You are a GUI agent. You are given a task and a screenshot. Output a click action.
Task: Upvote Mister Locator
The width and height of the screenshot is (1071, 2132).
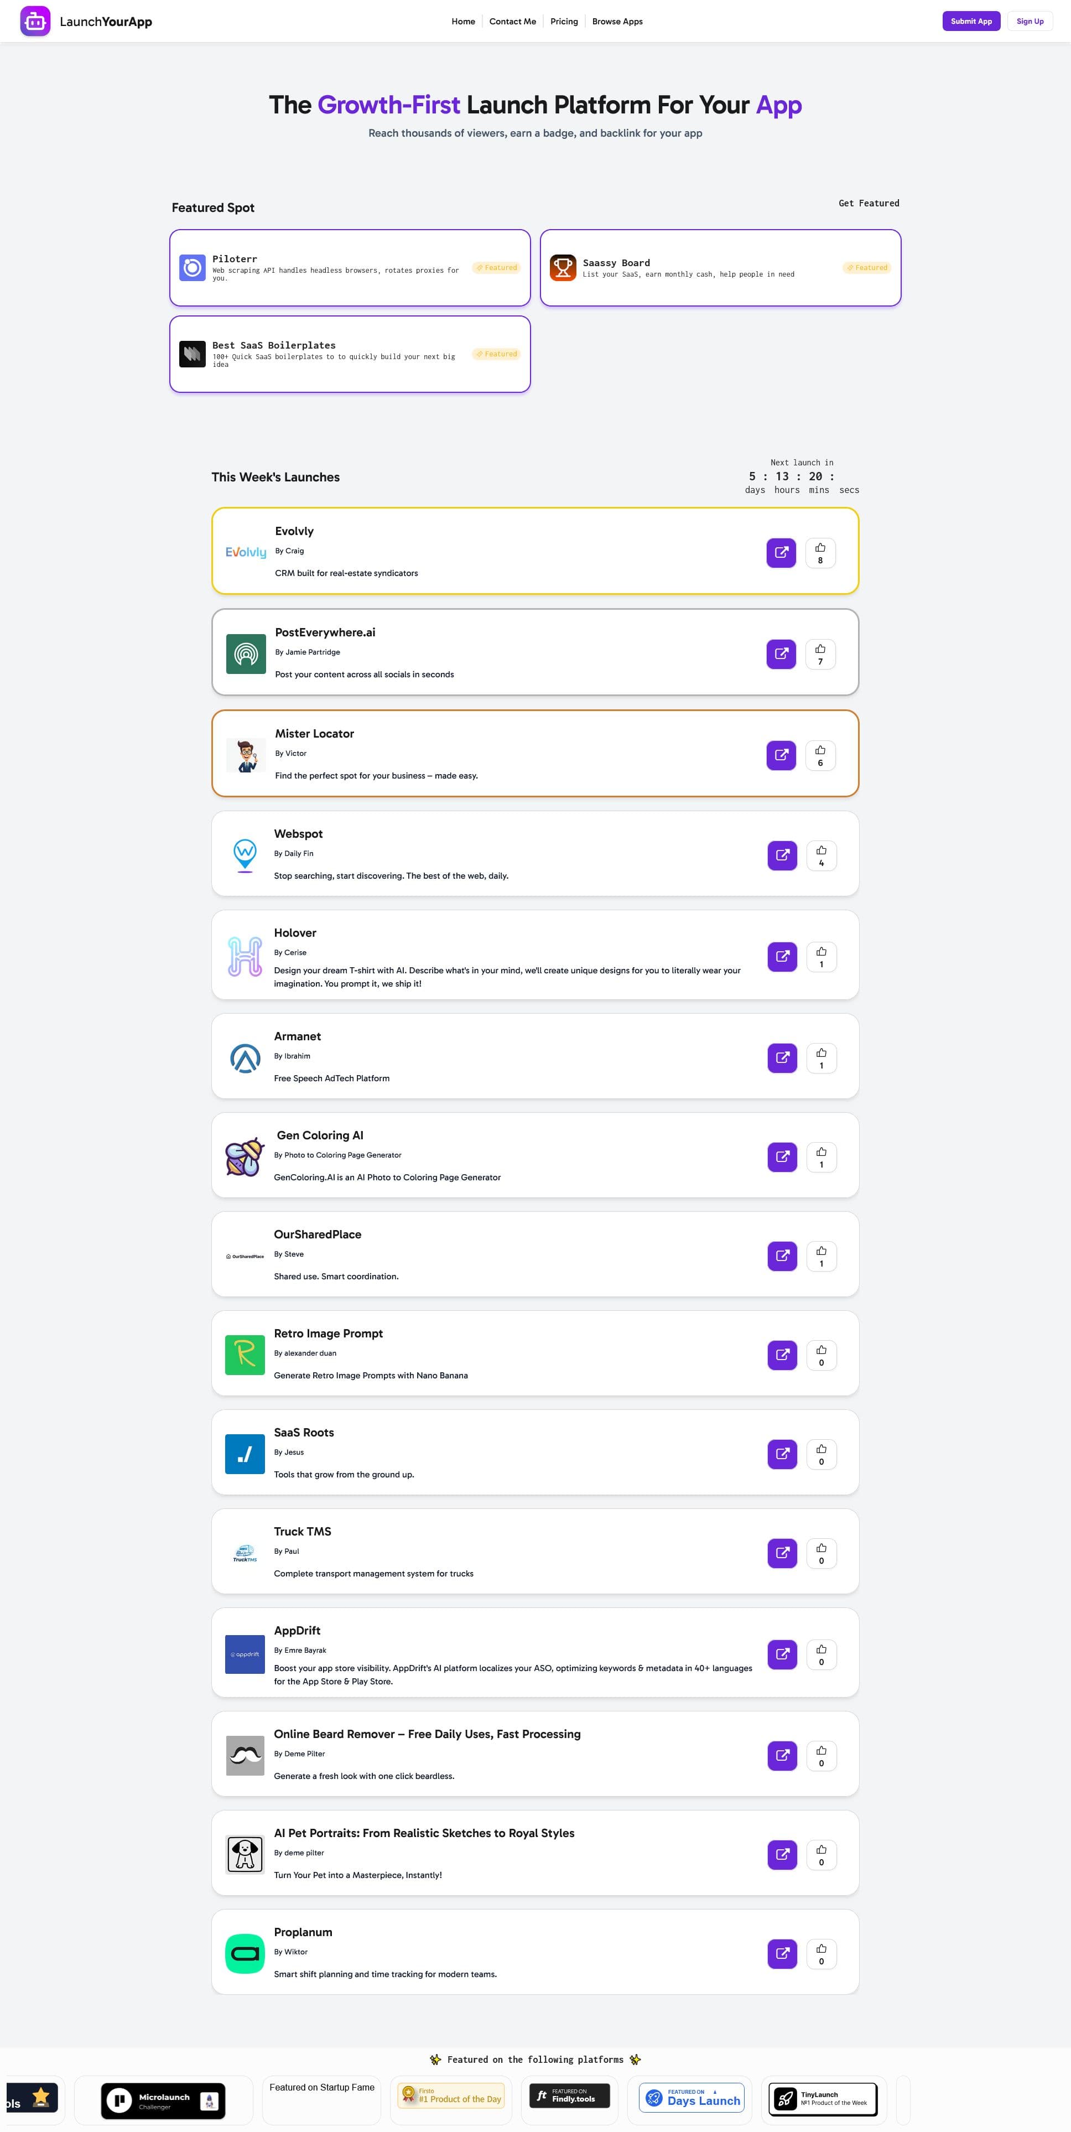click(820, 755)
